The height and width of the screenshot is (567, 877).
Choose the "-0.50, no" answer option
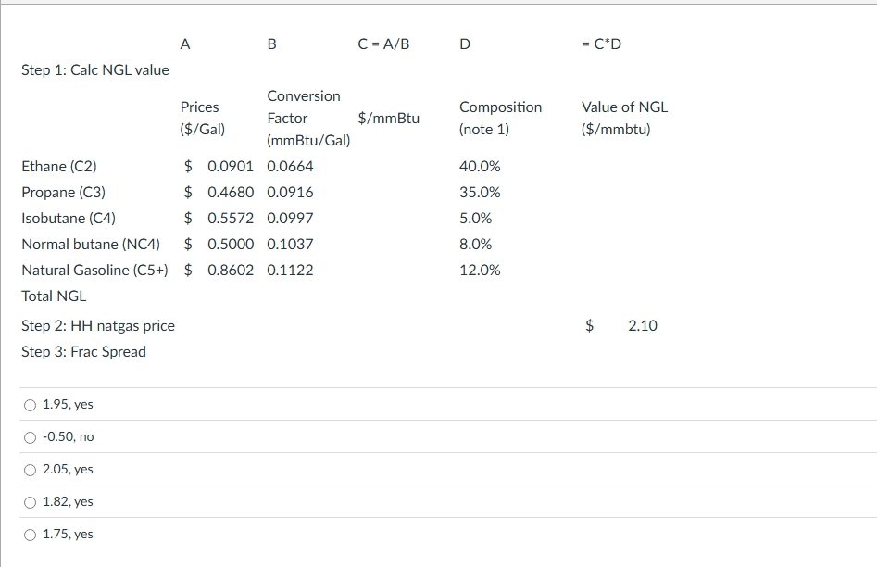pyautogui.click(x=31, y=437)
